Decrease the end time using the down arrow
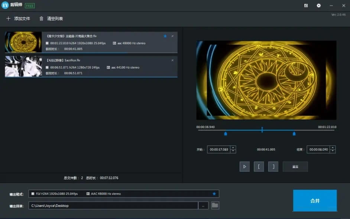Viewport: 350px width, 219px height. (333, 151)
